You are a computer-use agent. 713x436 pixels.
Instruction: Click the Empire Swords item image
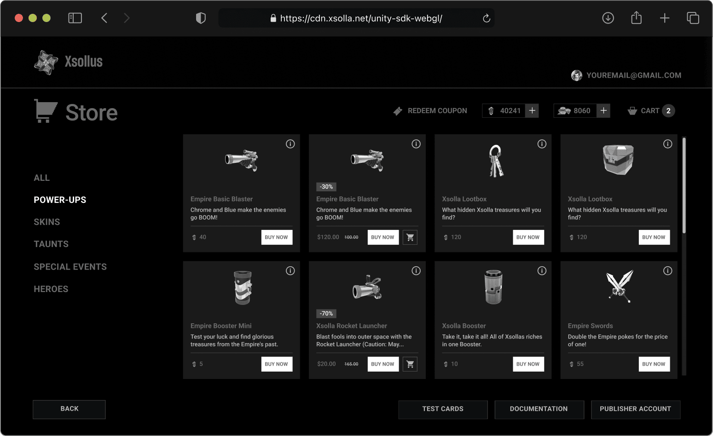tap(620, 286)
